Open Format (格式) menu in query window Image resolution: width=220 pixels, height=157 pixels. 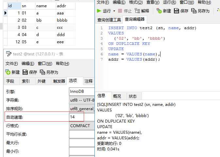(x=136, y=2)
